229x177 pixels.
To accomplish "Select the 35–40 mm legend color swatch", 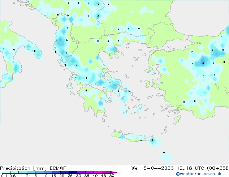I will click(x=90, y=172).
